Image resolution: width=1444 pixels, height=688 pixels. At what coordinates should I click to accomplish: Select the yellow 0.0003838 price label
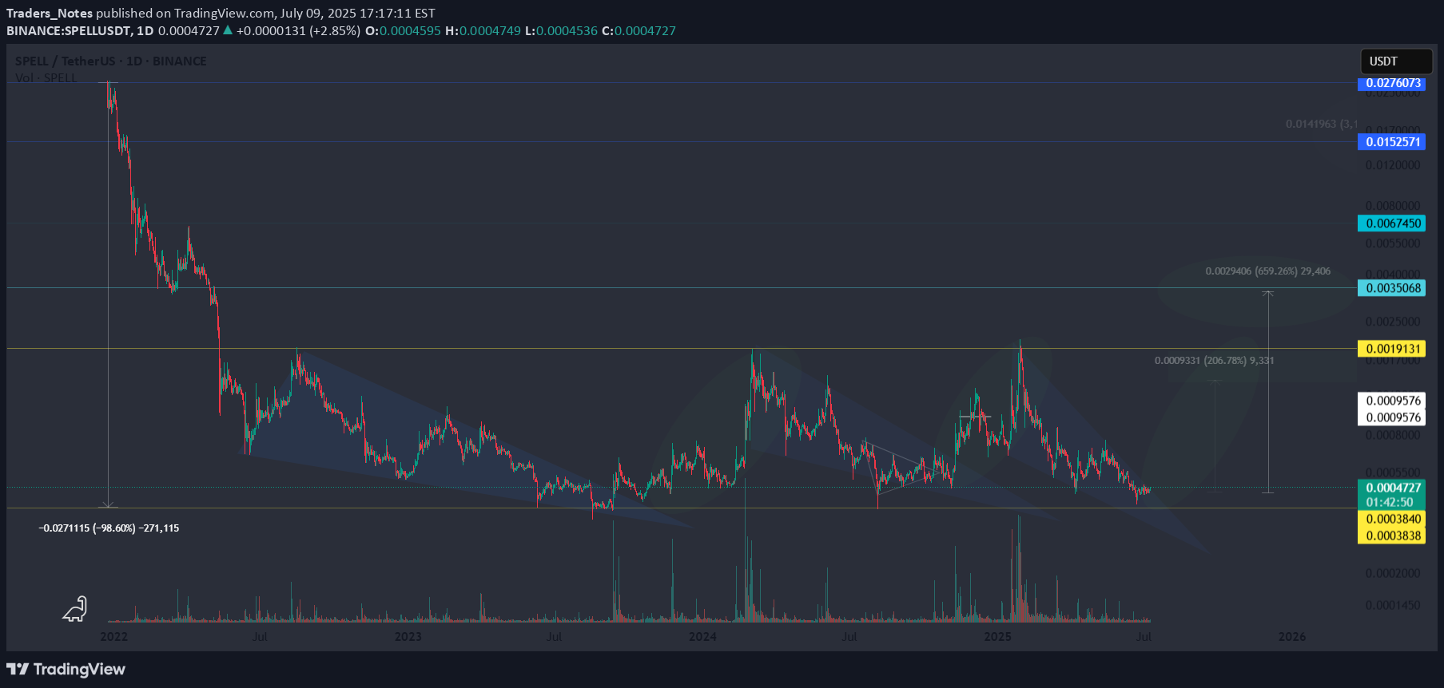[1393, 536]
